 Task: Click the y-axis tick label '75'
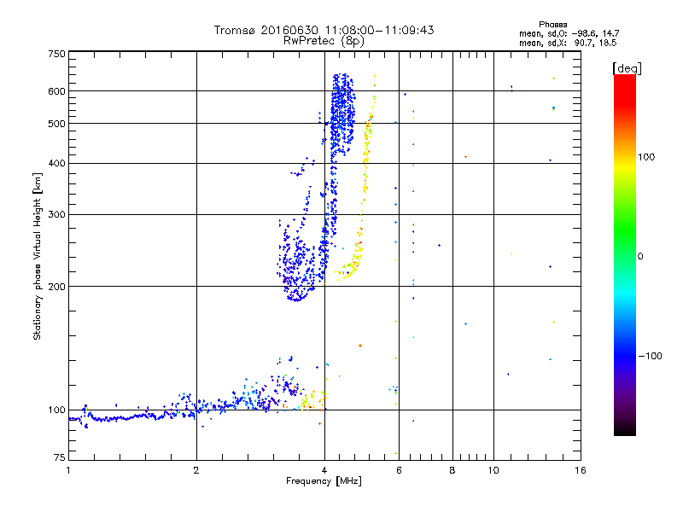coord(60,457)
